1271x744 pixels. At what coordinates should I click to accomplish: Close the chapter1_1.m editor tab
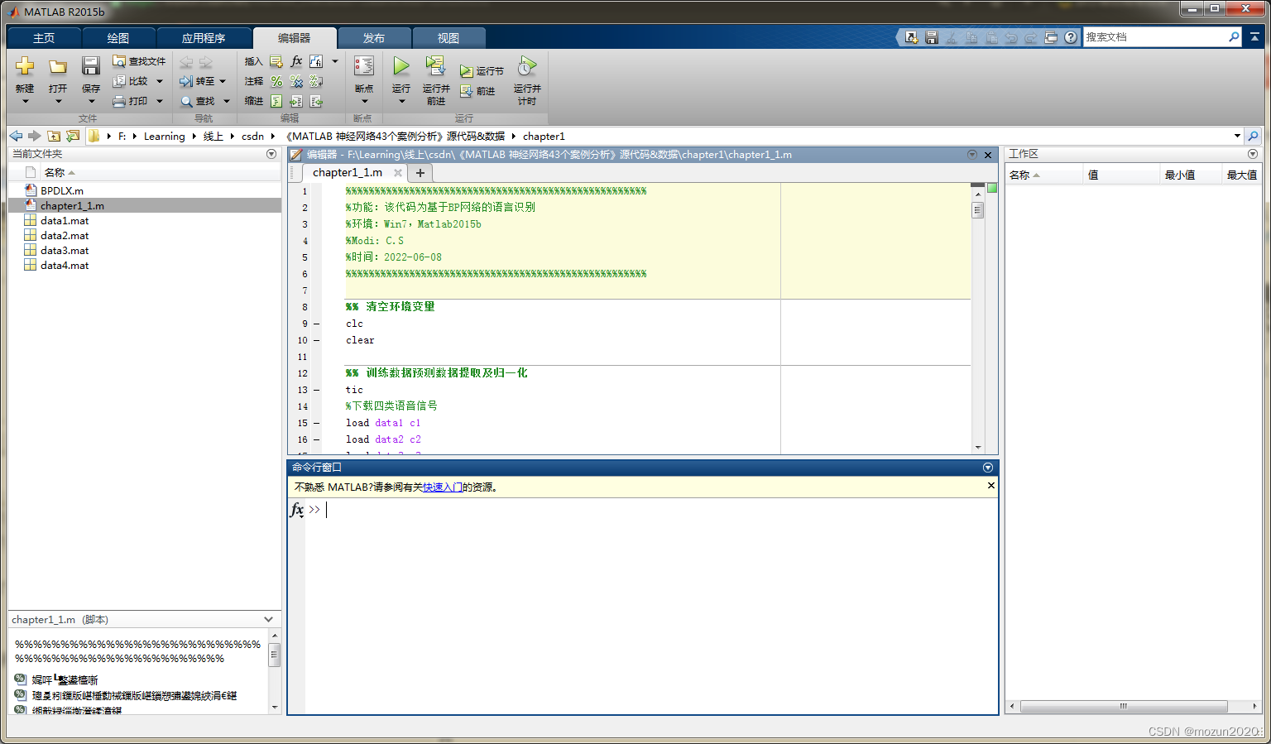click(x=398, y=172)
